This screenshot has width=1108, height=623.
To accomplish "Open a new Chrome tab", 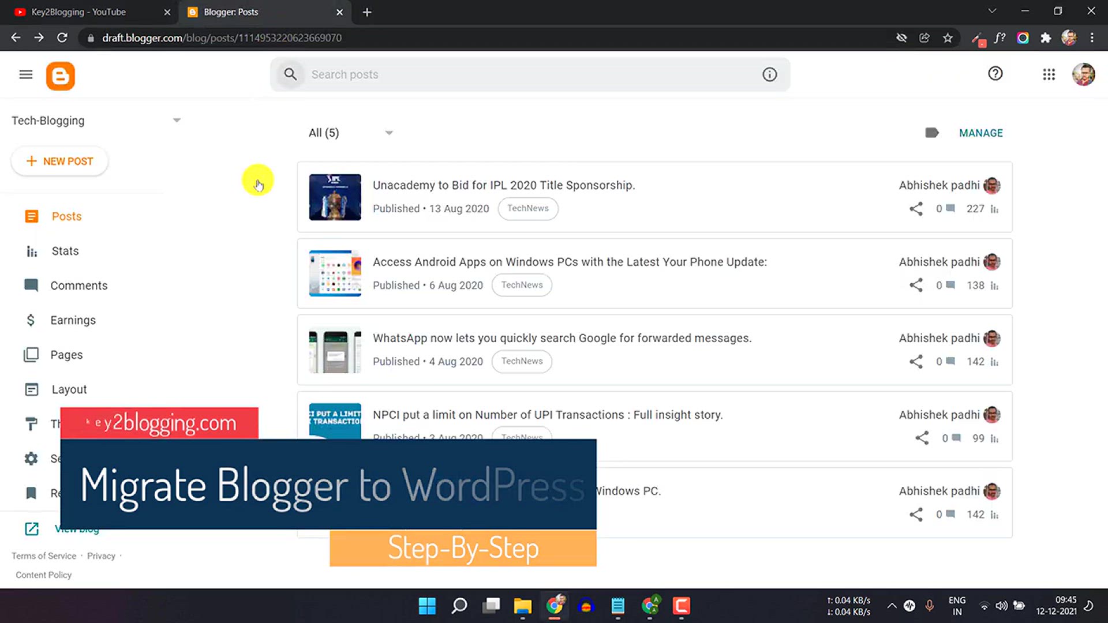I will click(x=367, y=12).
